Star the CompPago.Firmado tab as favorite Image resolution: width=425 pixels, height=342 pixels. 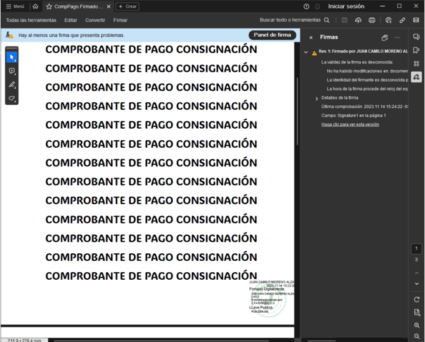tap(49, 6)
